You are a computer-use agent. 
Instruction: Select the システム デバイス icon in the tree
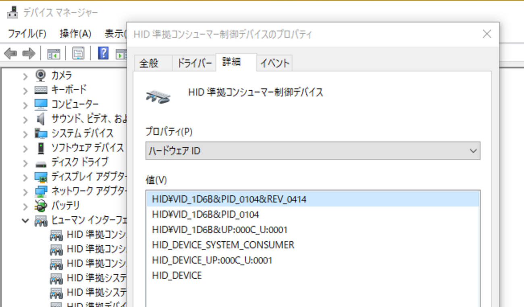(x=41, y=133)
